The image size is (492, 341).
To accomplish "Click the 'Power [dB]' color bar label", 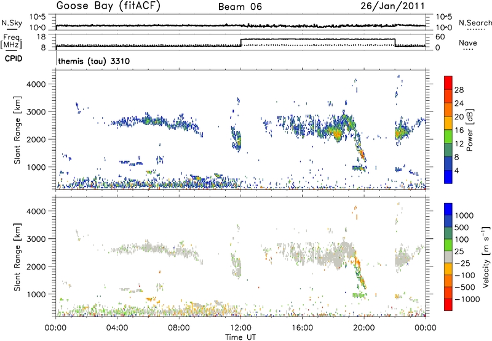I will [x=470, y=130].
